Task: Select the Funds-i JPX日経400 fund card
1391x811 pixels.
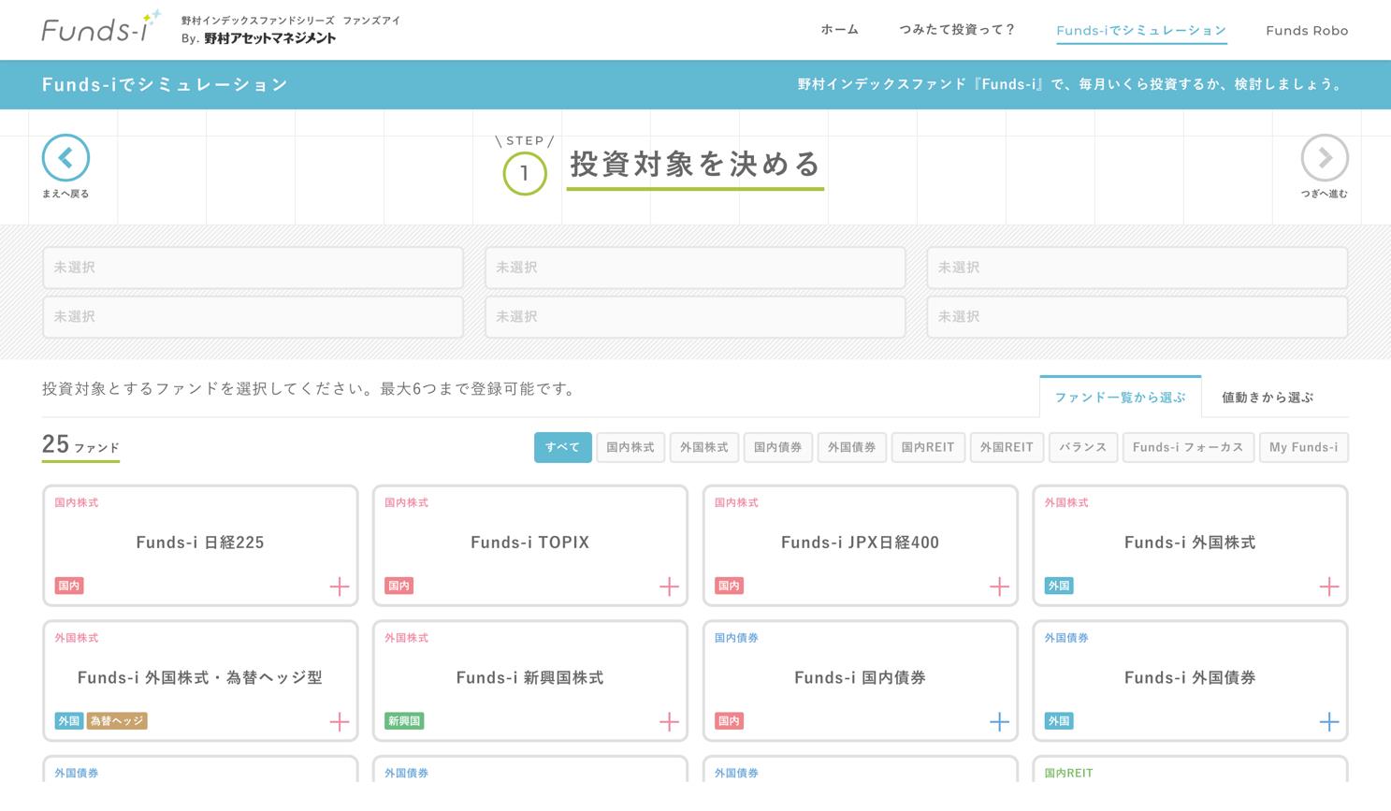Action: tap(861, 545)
